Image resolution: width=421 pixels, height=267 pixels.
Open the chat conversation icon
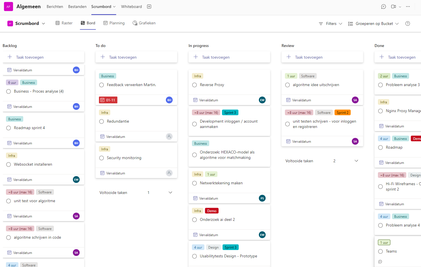pos(383,7)
